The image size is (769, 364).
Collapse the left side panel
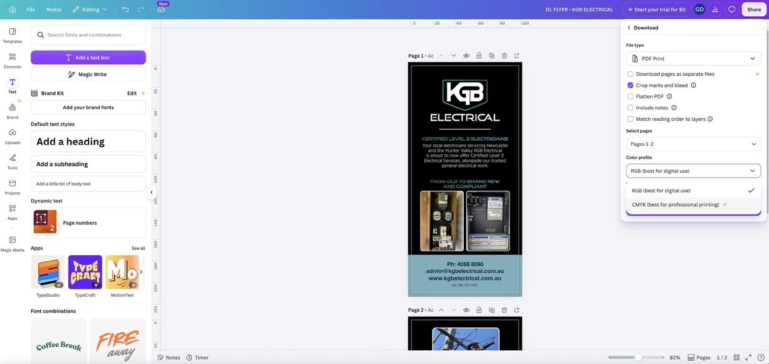(151, 192)
